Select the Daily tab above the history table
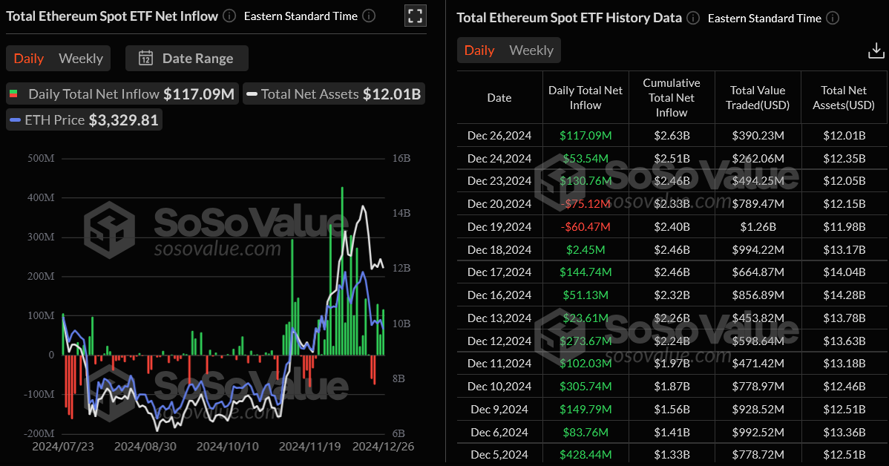This screenshot has height=466, width=889. [x=479, y=50]
